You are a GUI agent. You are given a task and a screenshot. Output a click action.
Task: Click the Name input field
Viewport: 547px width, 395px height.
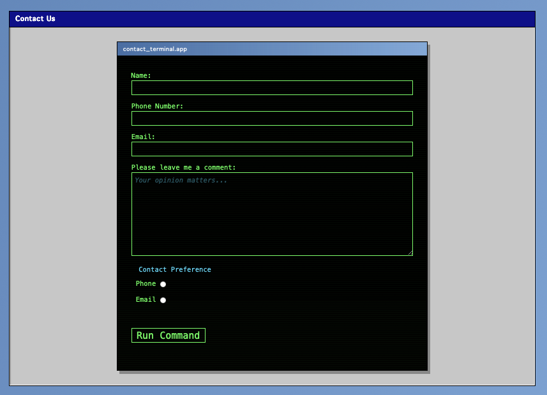click(272, 88)
